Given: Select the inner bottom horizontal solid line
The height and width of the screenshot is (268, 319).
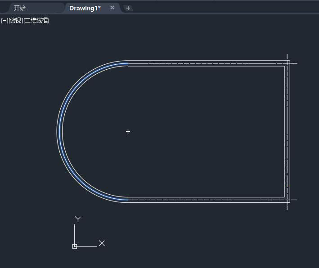Looking at the screenshot, I should coord(206,197).
